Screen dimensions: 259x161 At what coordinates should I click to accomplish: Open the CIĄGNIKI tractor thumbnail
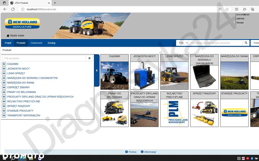point(114,75)
